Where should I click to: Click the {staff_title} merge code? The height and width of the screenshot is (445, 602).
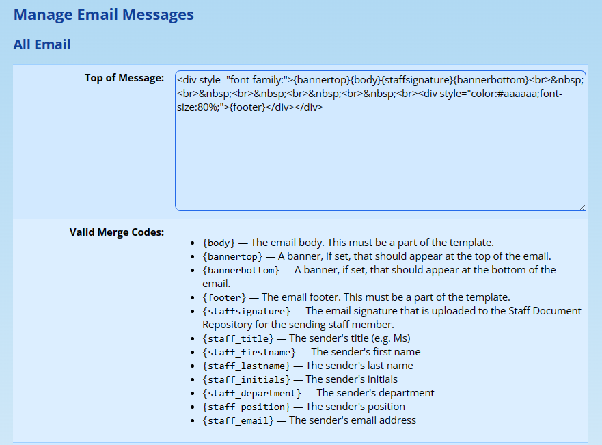click(x=238, y=338)
